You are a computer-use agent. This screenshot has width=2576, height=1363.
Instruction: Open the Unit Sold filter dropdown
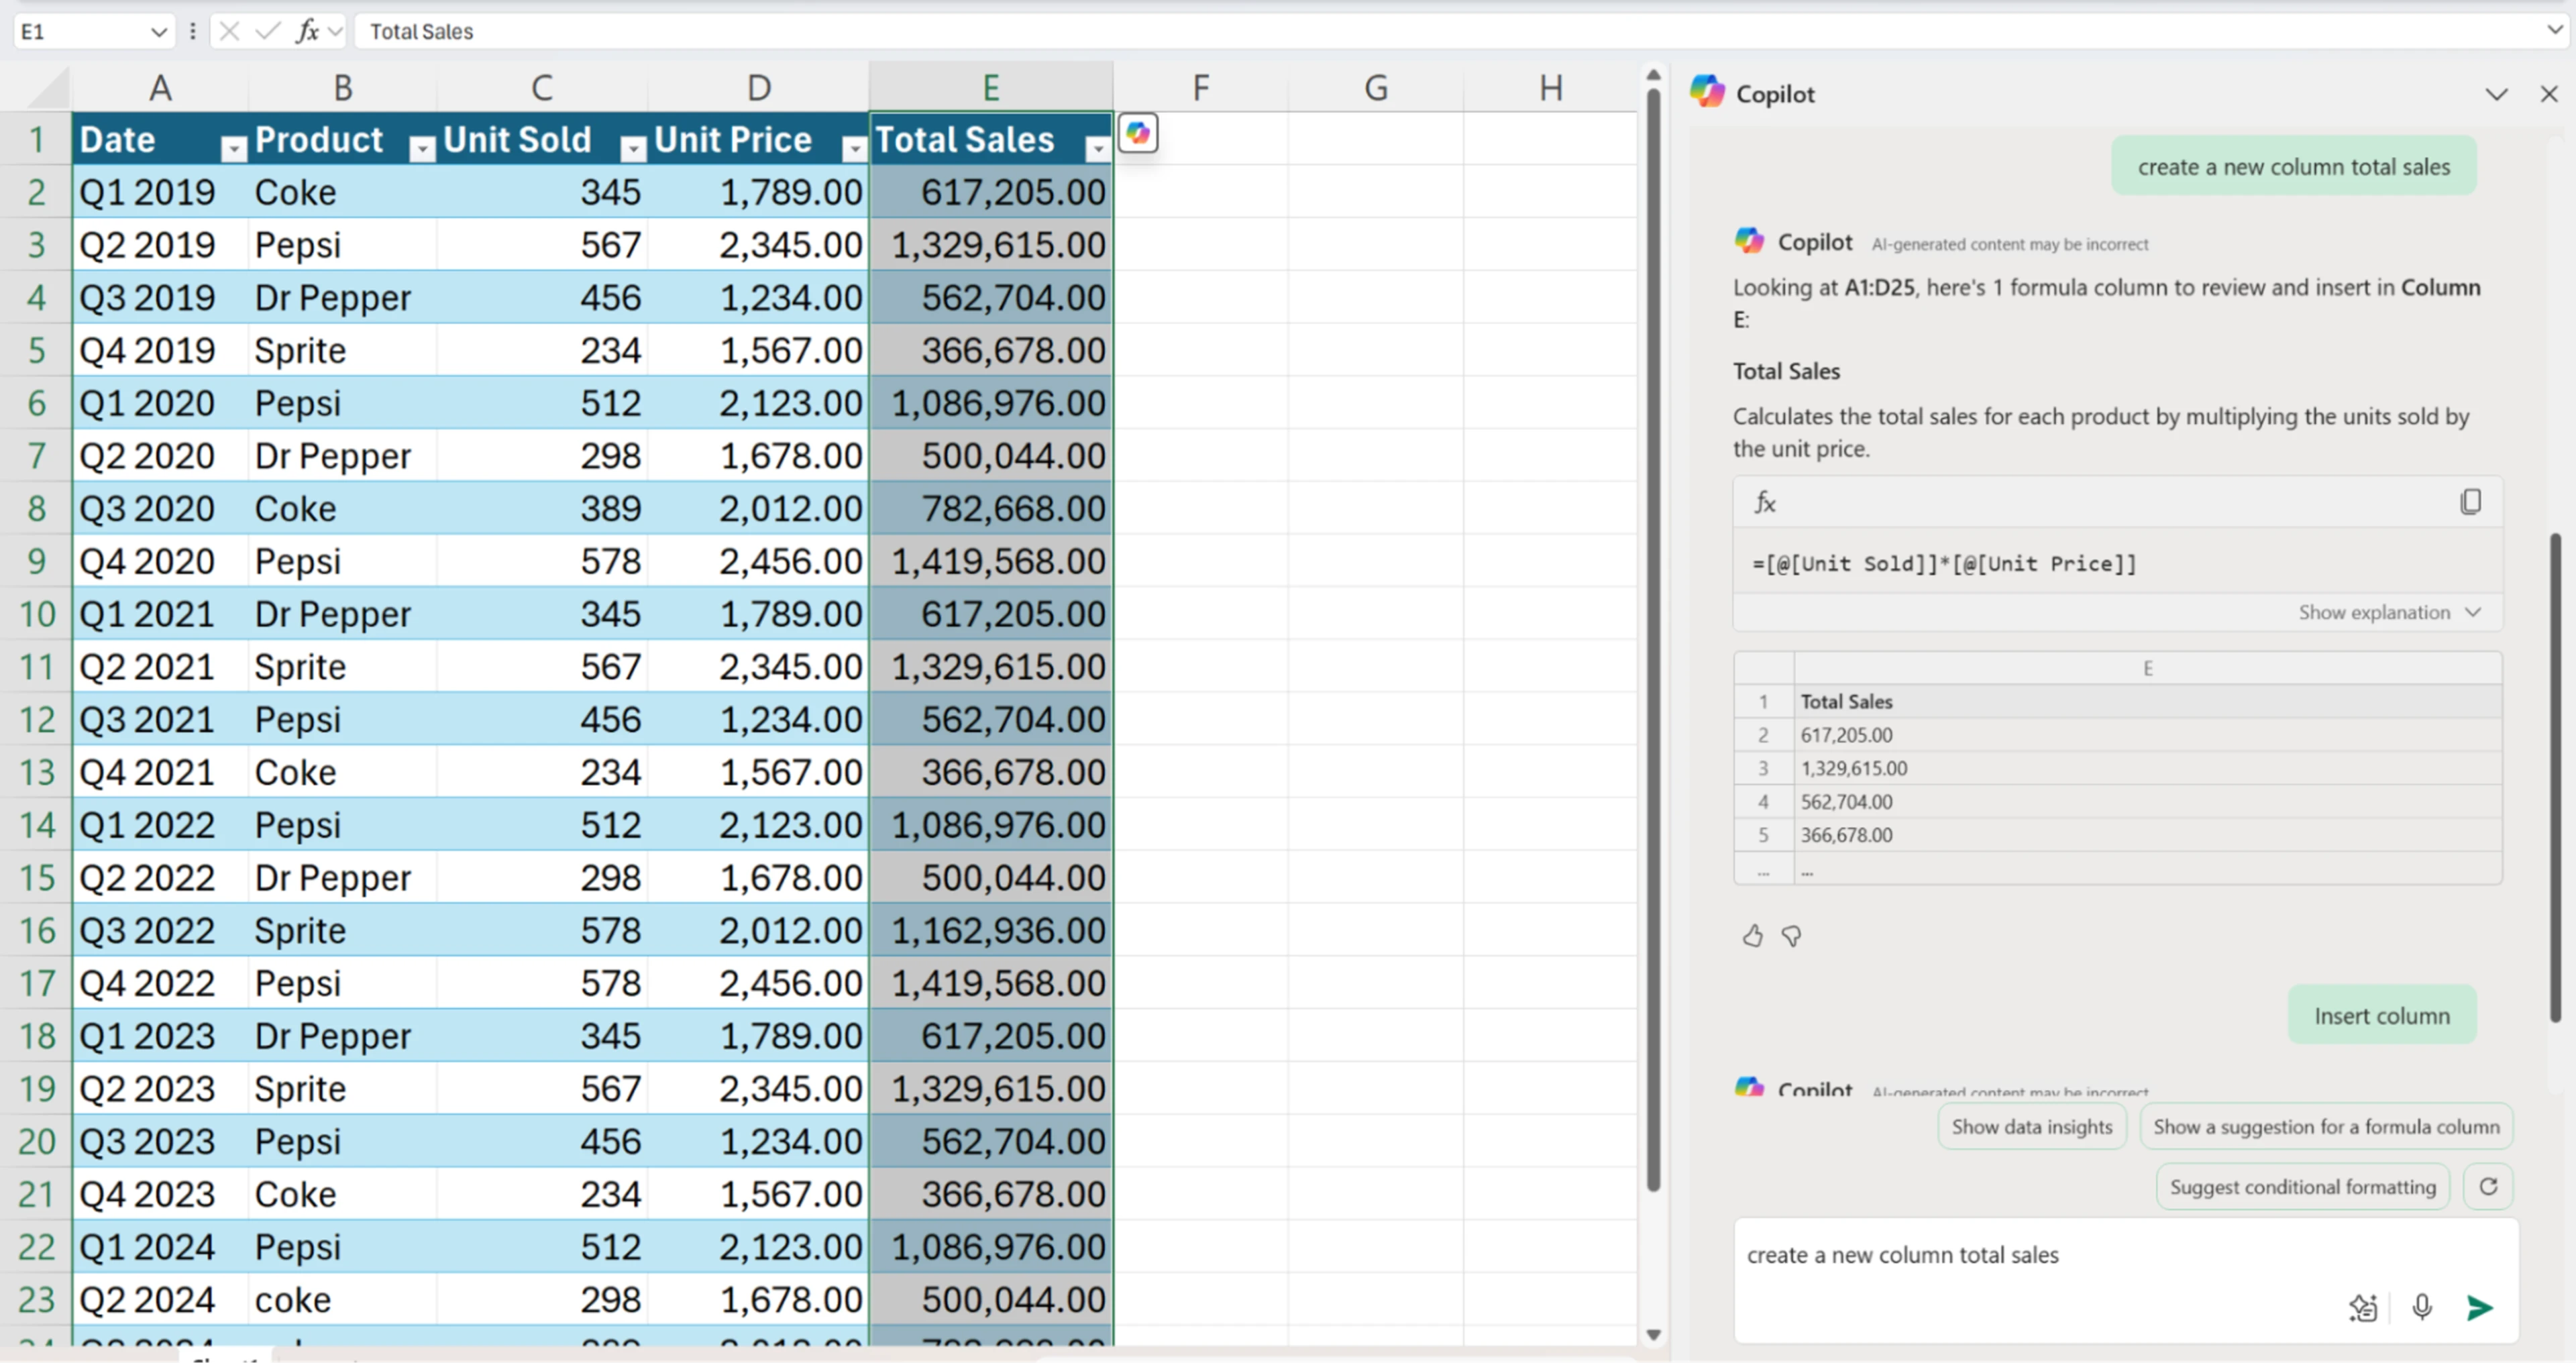633,149
